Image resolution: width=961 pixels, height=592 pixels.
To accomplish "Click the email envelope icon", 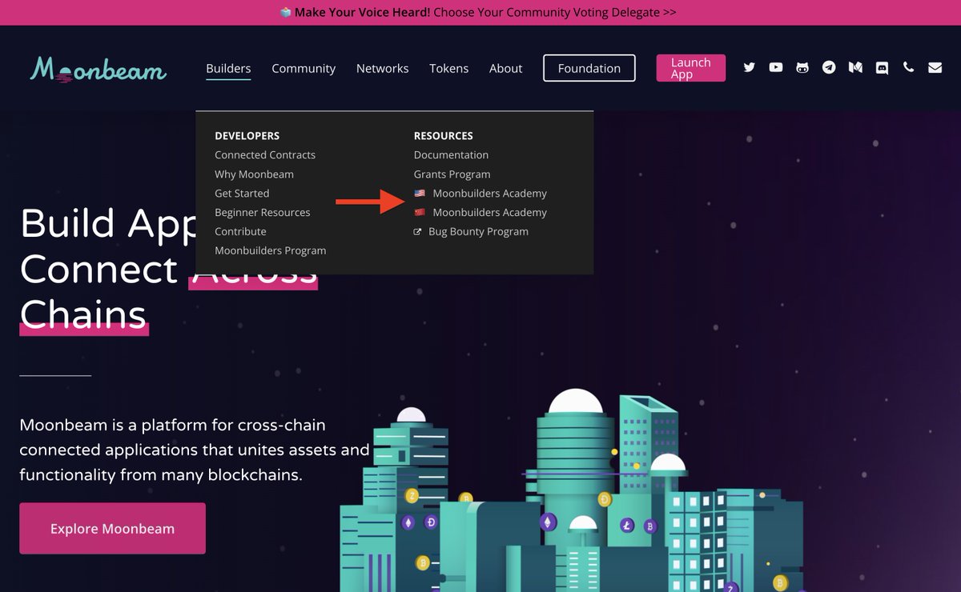I will point(935,68).
